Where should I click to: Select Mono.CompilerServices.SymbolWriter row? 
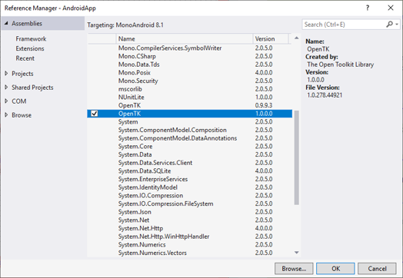pos(189,48)
